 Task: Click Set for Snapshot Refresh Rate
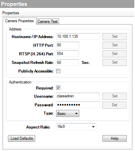tap(114, 62)
